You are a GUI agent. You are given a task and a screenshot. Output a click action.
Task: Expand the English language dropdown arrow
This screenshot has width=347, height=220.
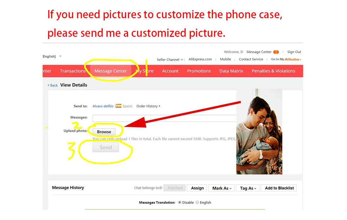(x=60, y=56)
